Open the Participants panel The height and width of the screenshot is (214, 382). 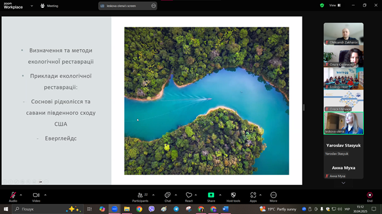(x=140, y=197)
